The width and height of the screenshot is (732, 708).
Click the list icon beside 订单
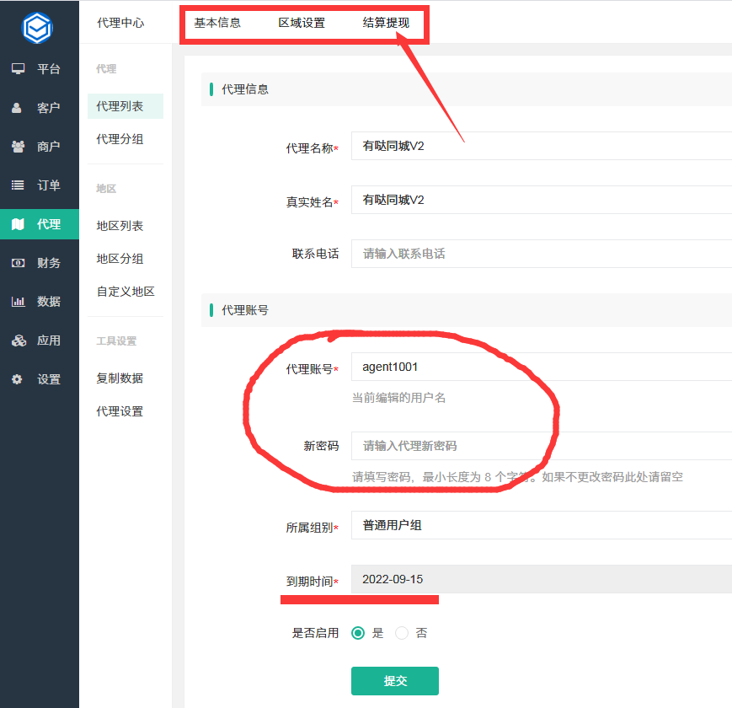18,185
